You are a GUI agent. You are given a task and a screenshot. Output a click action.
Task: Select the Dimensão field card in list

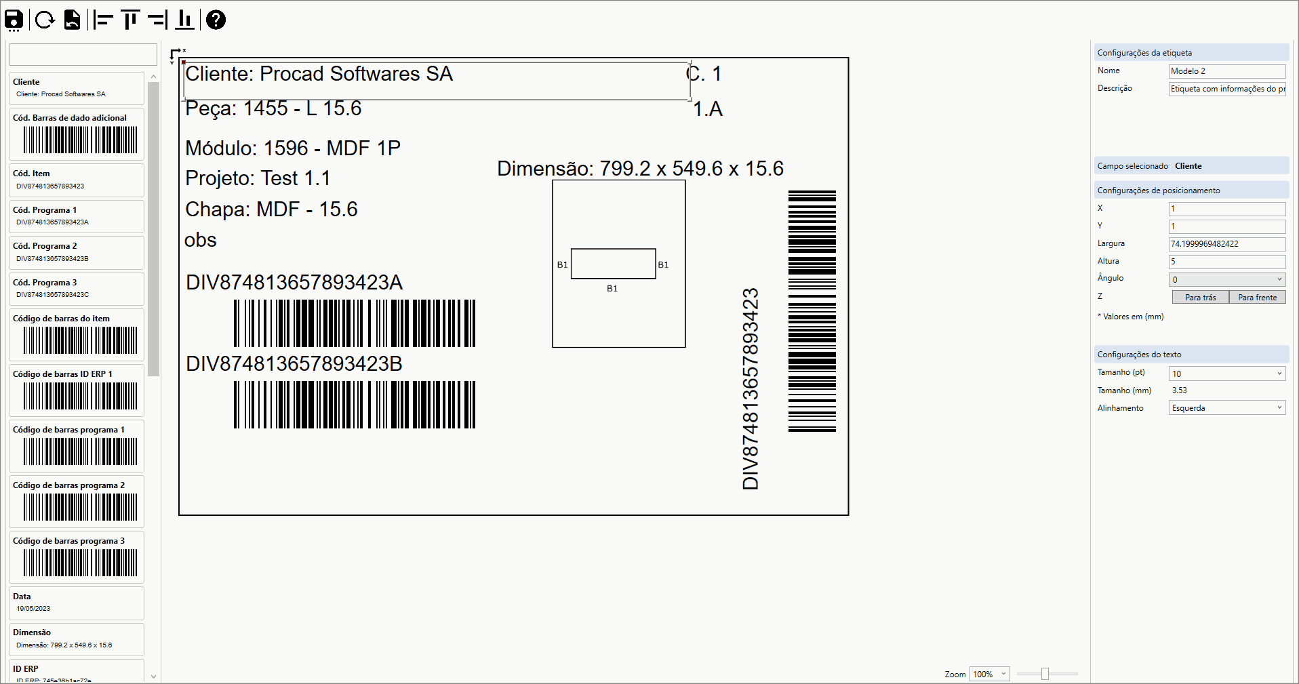[77, 639]
